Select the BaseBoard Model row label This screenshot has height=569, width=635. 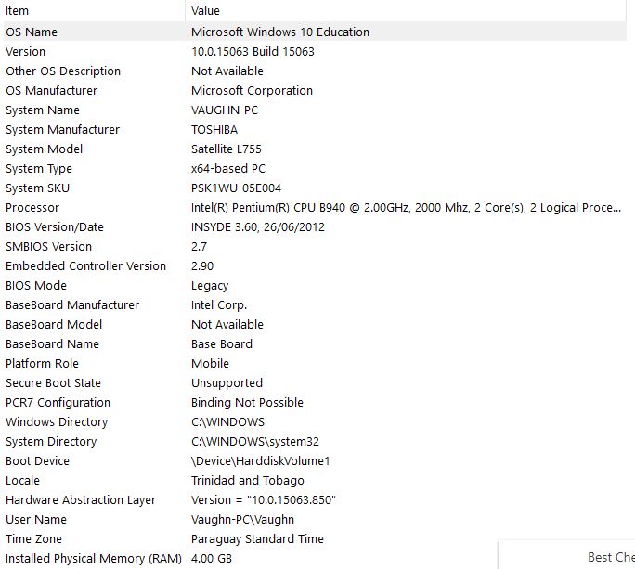[x=54, y=324]
